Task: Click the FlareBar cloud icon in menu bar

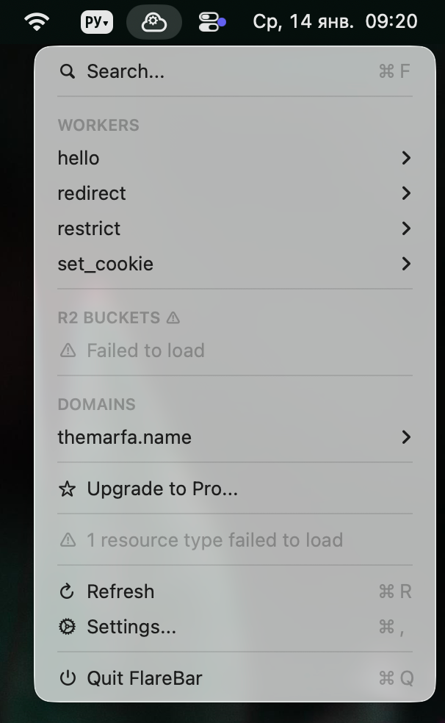Action: 153,22
